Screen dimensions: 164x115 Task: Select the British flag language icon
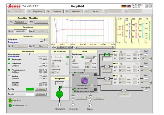tap(128, 6)
